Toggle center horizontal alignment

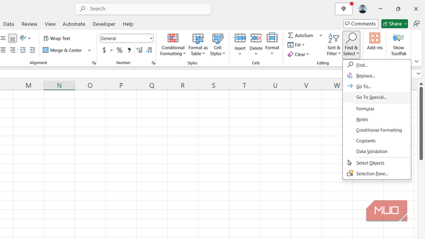[3, 50]
